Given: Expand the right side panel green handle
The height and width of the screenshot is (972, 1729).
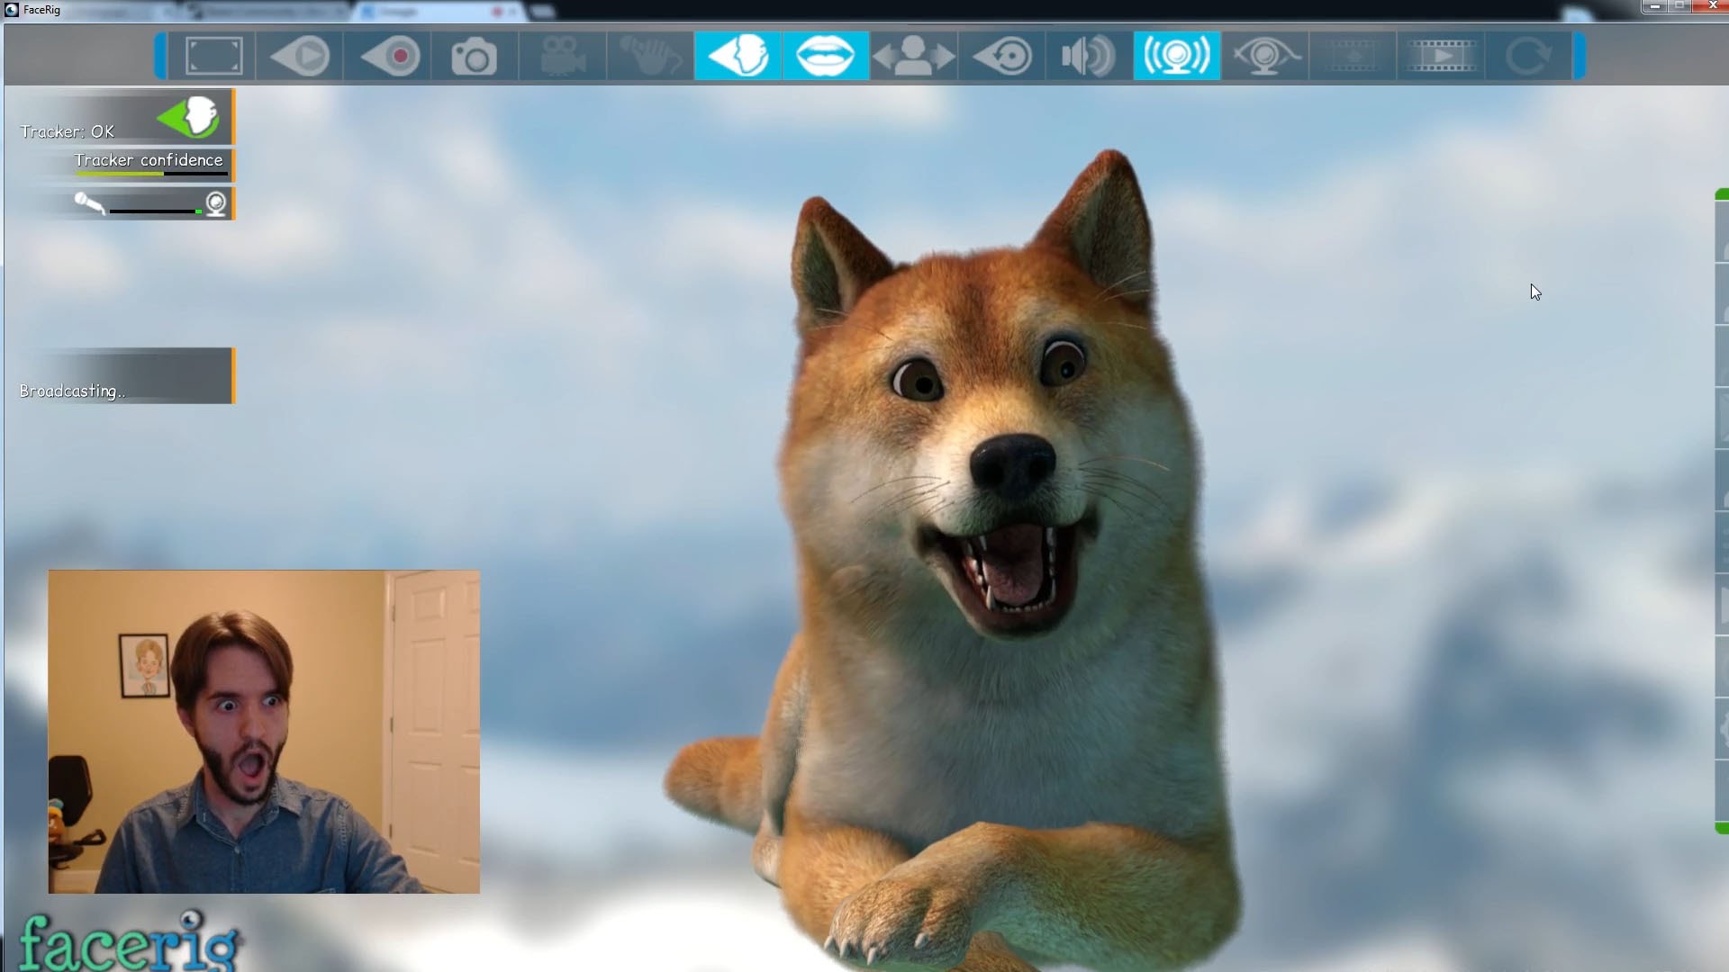Looking at the screenshot, I should click(1722, 194).
